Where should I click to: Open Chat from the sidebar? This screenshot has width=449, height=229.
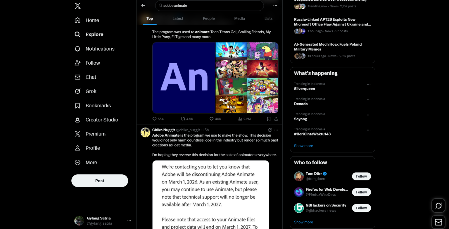[85, 77]
